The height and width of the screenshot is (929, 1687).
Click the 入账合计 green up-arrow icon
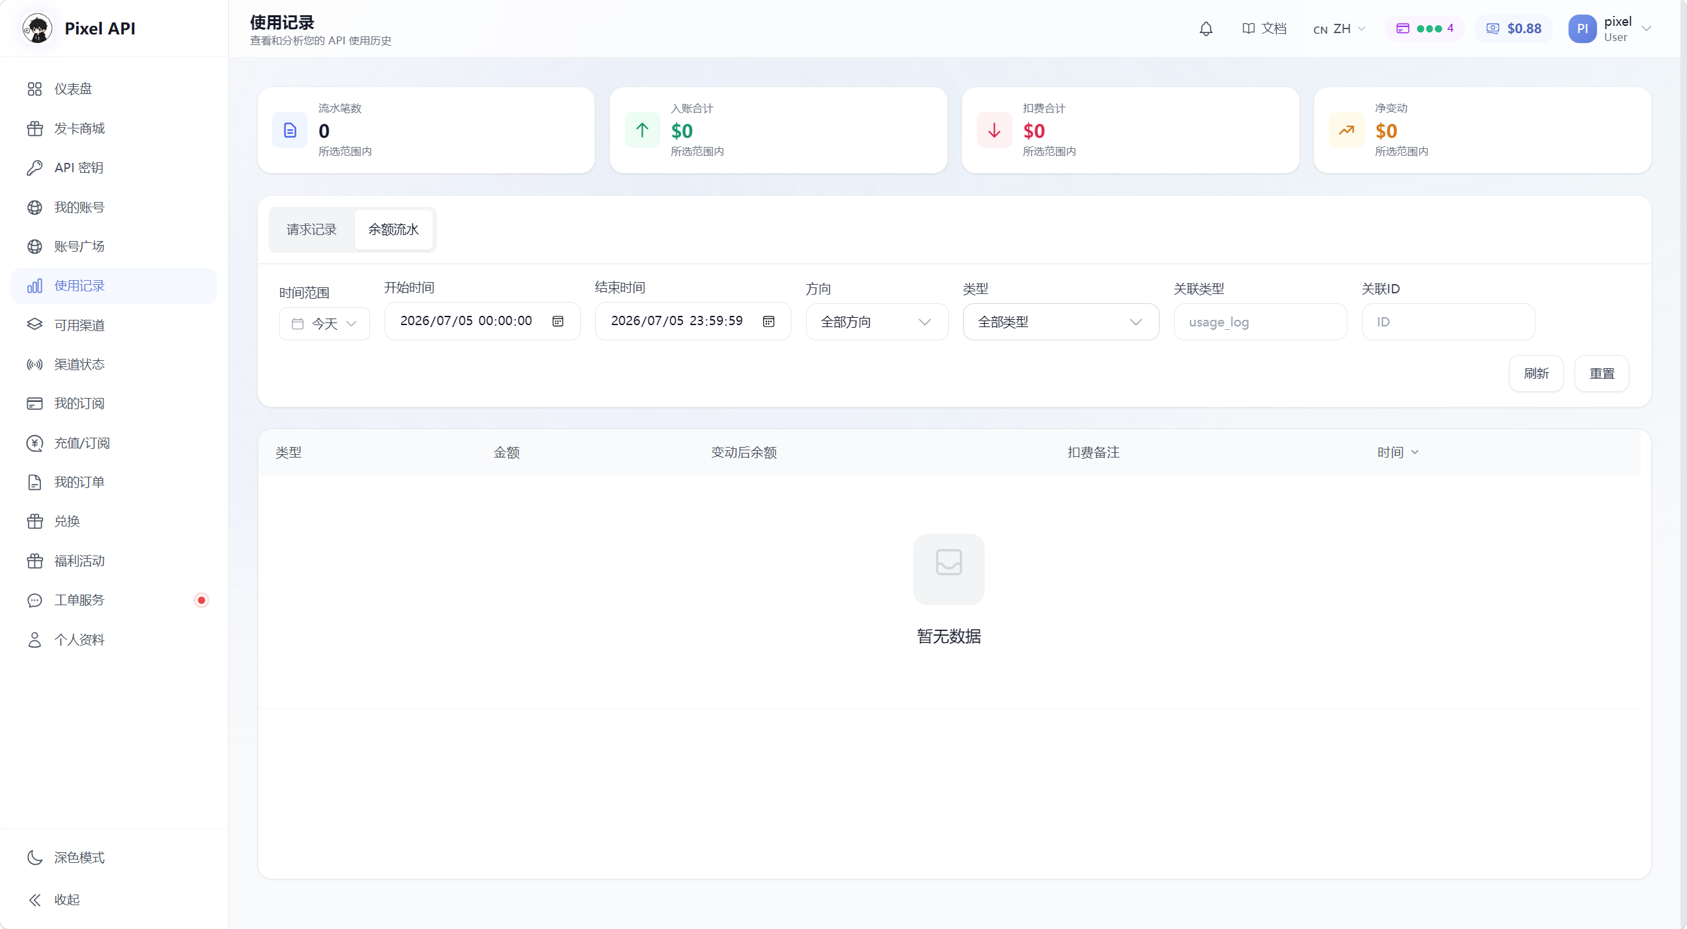point(642,130)
